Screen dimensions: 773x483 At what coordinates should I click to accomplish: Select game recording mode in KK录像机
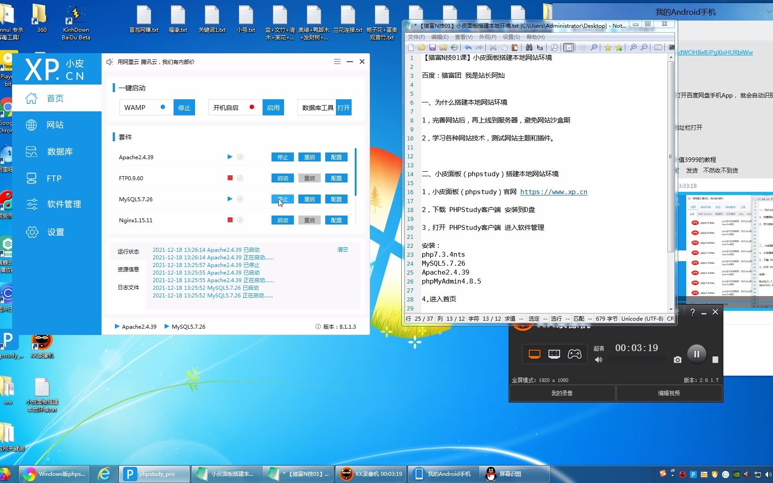point(574,354)
